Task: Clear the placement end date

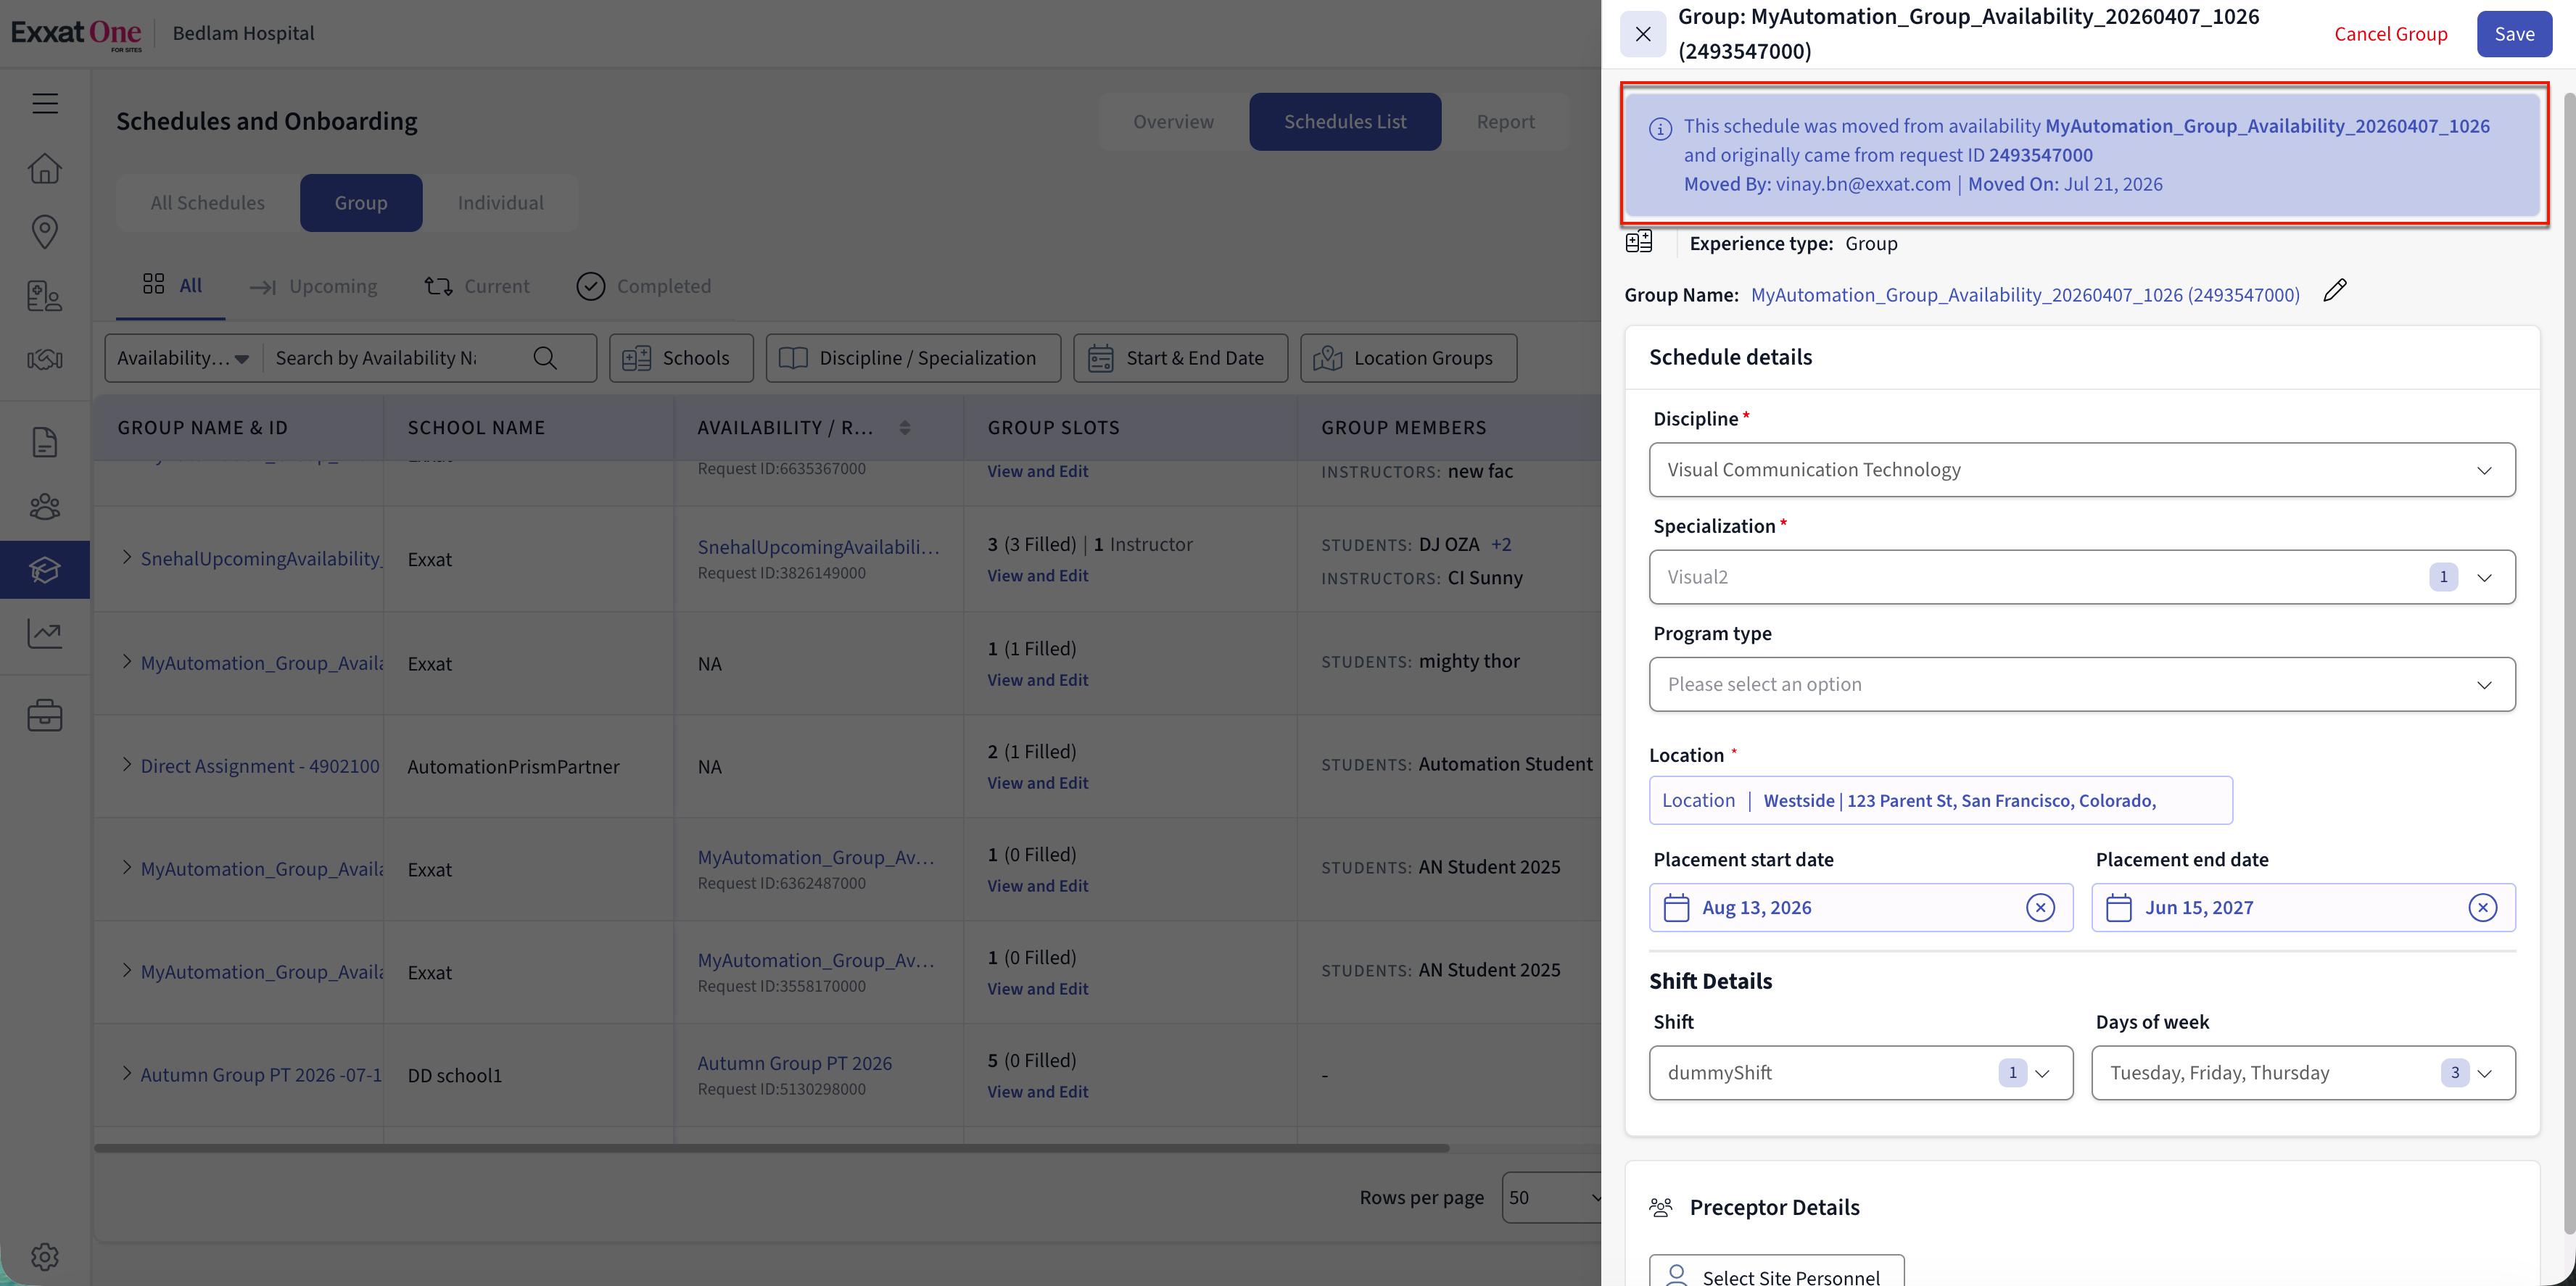Action: [2483, 908]
